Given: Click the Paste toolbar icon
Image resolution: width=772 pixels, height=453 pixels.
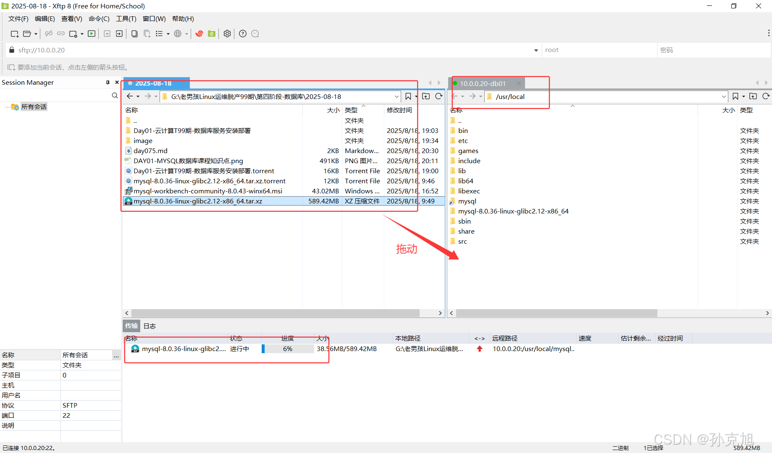Looking at the screenshot, I should click(x=147, y=34).
